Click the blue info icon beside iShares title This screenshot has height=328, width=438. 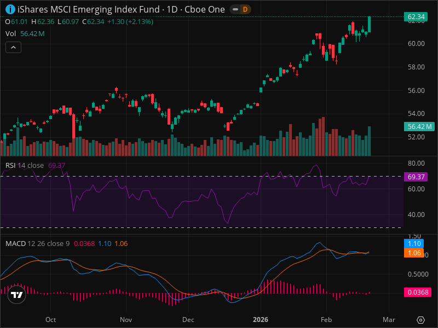(x=10, y=9)
